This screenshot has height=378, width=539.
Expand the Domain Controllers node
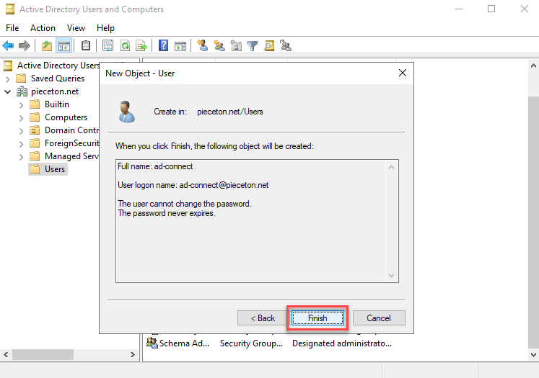point(22,131)
